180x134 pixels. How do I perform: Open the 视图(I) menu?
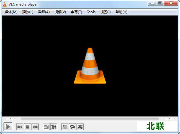(x=105, y=12)
